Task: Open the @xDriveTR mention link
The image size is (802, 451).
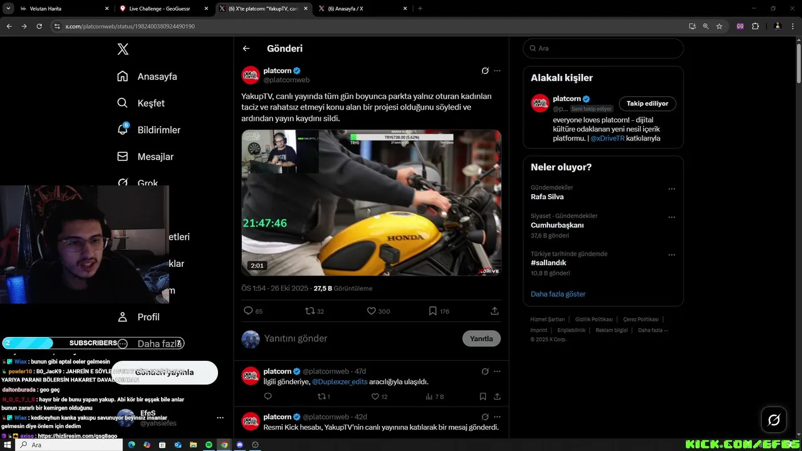Action: [x=607, y=138]
